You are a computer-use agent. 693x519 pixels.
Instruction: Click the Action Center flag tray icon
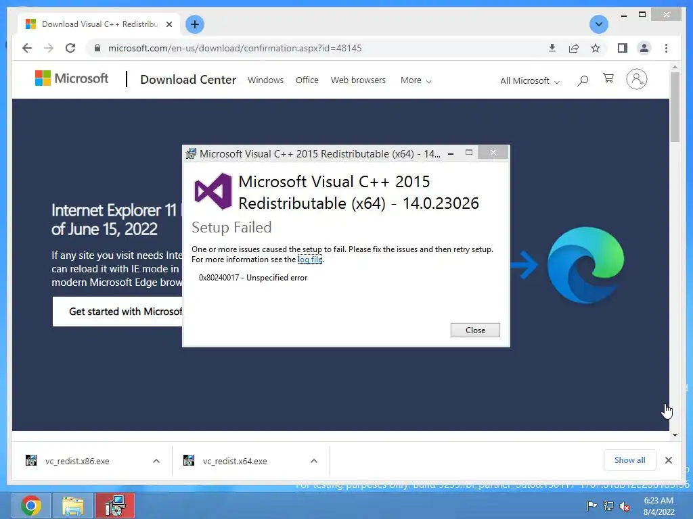coord(591,505)
